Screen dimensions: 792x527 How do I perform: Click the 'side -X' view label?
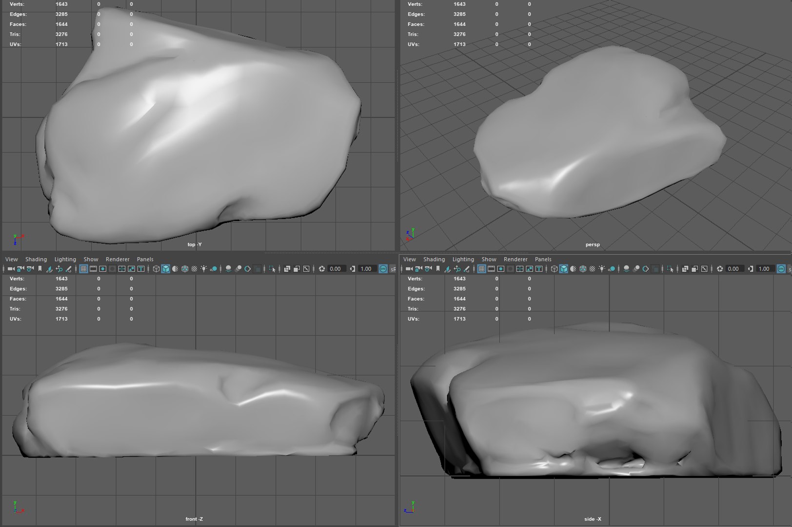point(593,519)
